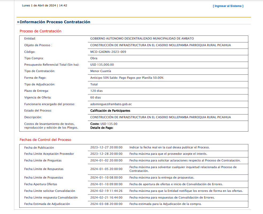Select the Calificación de Participantes status text

point(110,110)
